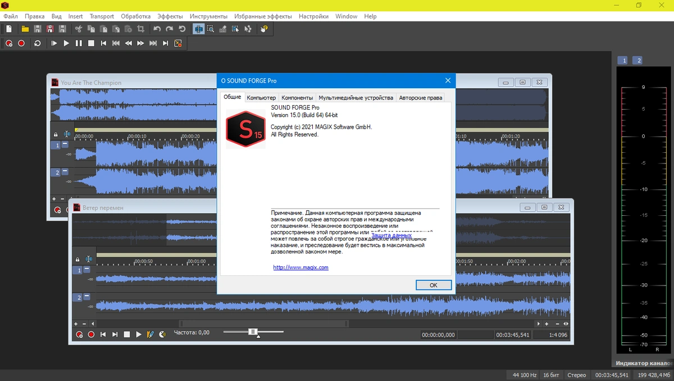Open the Transport menu
Screen dimensions: 674x381
point(102,16)
